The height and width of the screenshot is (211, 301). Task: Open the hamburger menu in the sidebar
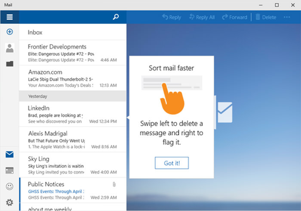coord(9,17)
